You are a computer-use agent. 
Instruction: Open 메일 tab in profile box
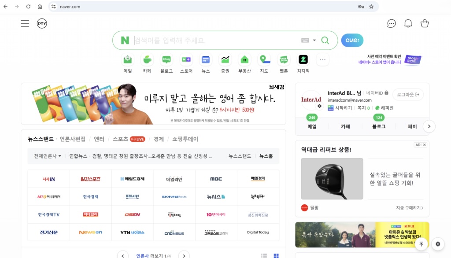(312, 126)
